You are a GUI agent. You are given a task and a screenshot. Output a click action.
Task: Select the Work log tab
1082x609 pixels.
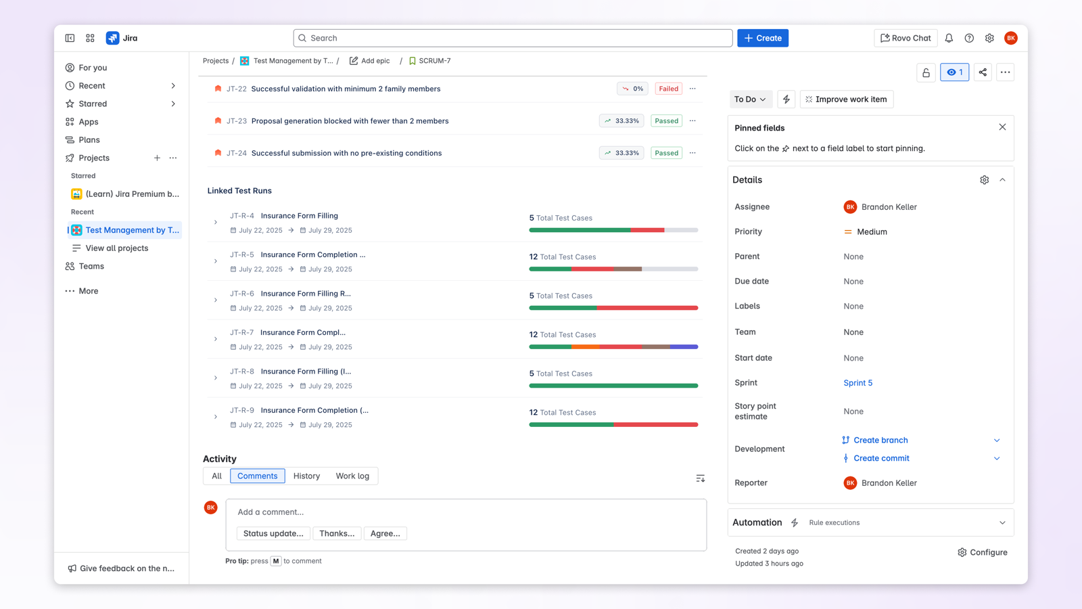tap(352, 476)
